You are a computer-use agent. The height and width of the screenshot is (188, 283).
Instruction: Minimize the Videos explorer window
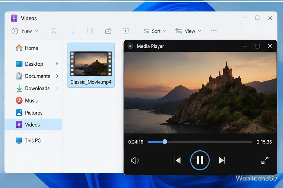tap(245, 18)
